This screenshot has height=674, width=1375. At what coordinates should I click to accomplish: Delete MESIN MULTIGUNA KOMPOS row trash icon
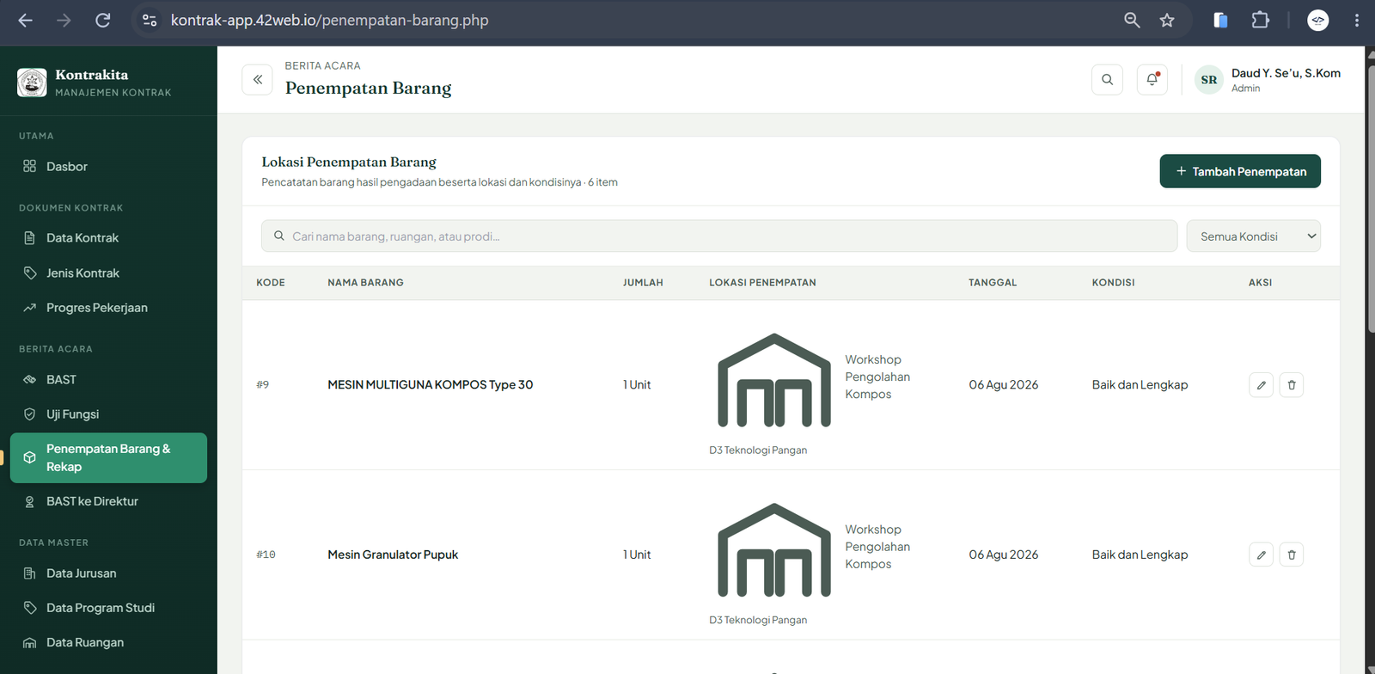click(x=1292, y=385)
